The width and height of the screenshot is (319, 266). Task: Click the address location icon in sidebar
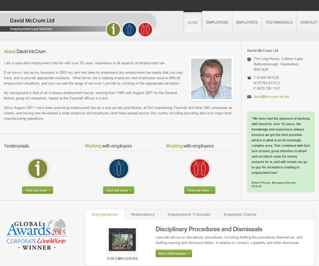[249, 59]
